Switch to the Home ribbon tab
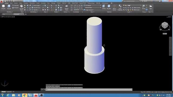 pyautogui.click(x=6, y=3)
